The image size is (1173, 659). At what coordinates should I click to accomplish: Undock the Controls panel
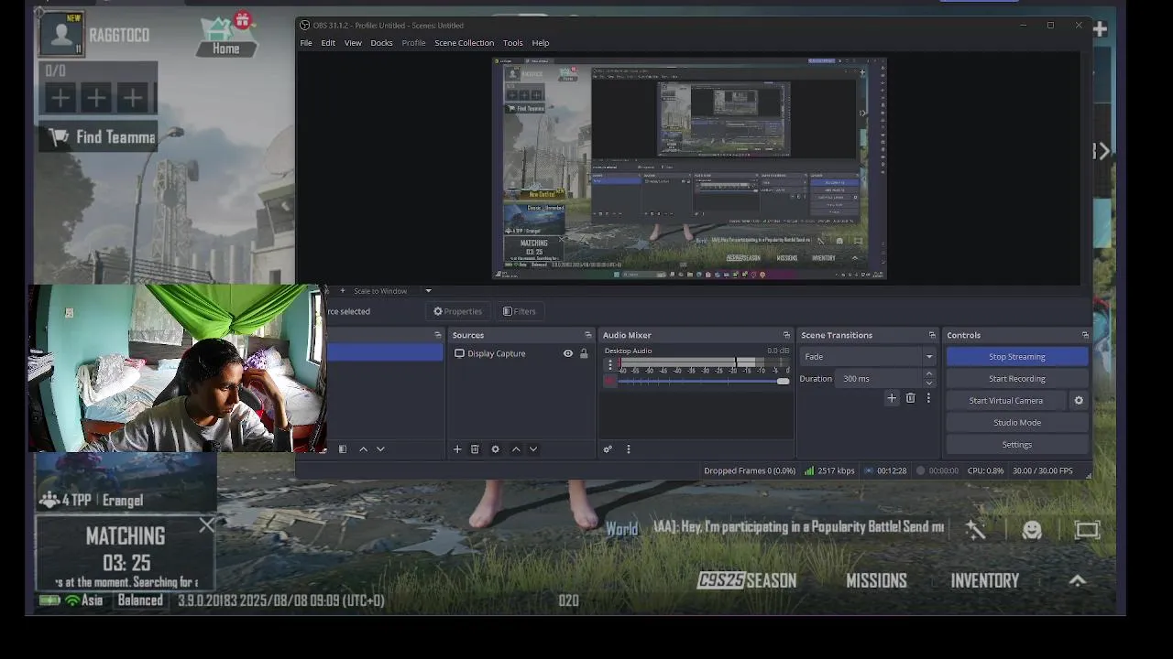(x=1085, y=335)
